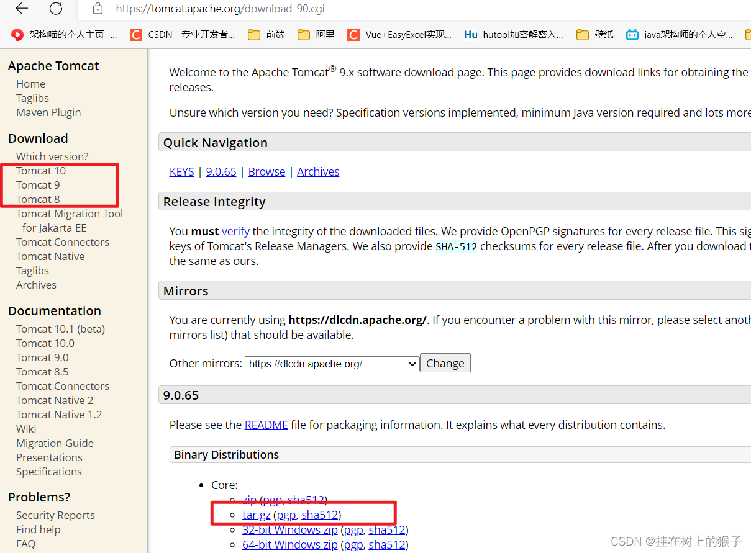The height and width of the screenshot is (553, 751).
Task: Open the README link
Action: coord(266,425)
